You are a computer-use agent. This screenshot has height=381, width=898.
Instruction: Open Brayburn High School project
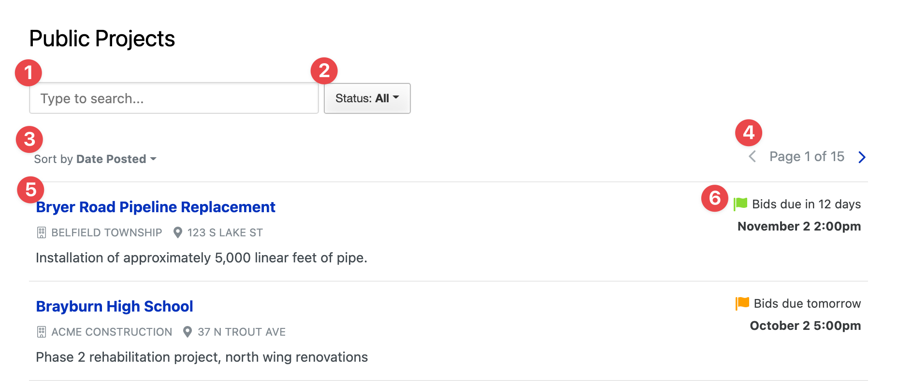115,306
